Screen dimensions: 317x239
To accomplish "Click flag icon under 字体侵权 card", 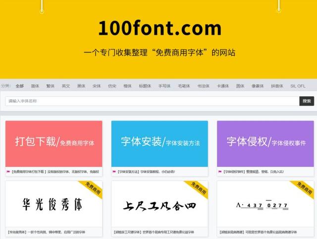I will pos(220,172).
